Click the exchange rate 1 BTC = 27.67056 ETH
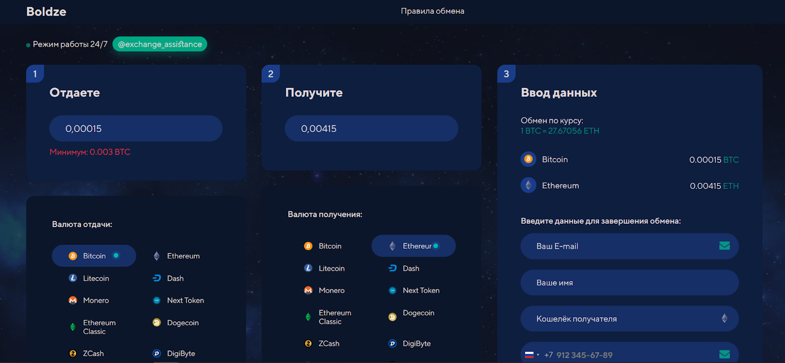 [560, 131]
